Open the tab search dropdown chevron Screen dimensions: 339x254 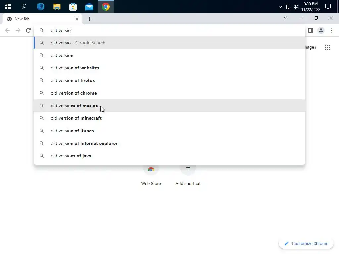(286, 18)
